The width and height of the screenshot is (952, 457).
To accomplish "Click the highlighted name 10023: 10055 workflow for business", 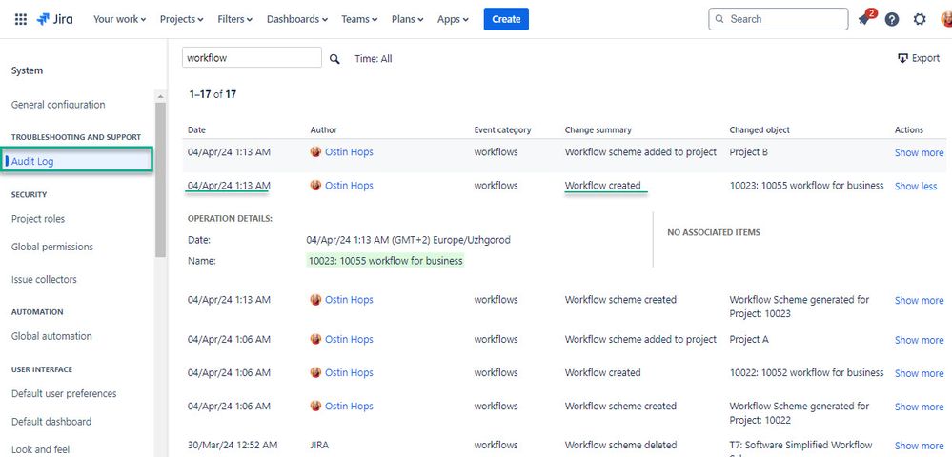I will click(x=386, y=260).
